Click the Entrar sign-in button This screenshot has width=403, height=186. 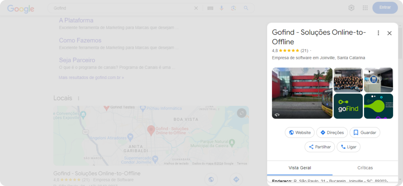tap(385, 7)
